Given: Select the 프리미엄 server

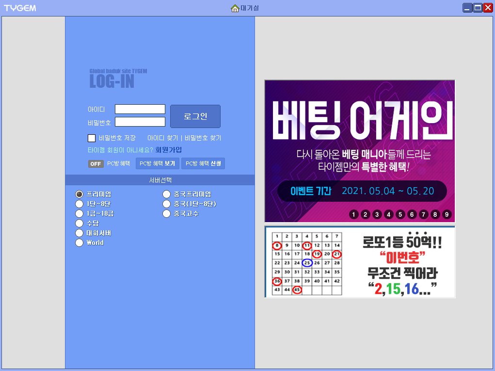Looking at the screenshot, I should pos(79,194).
